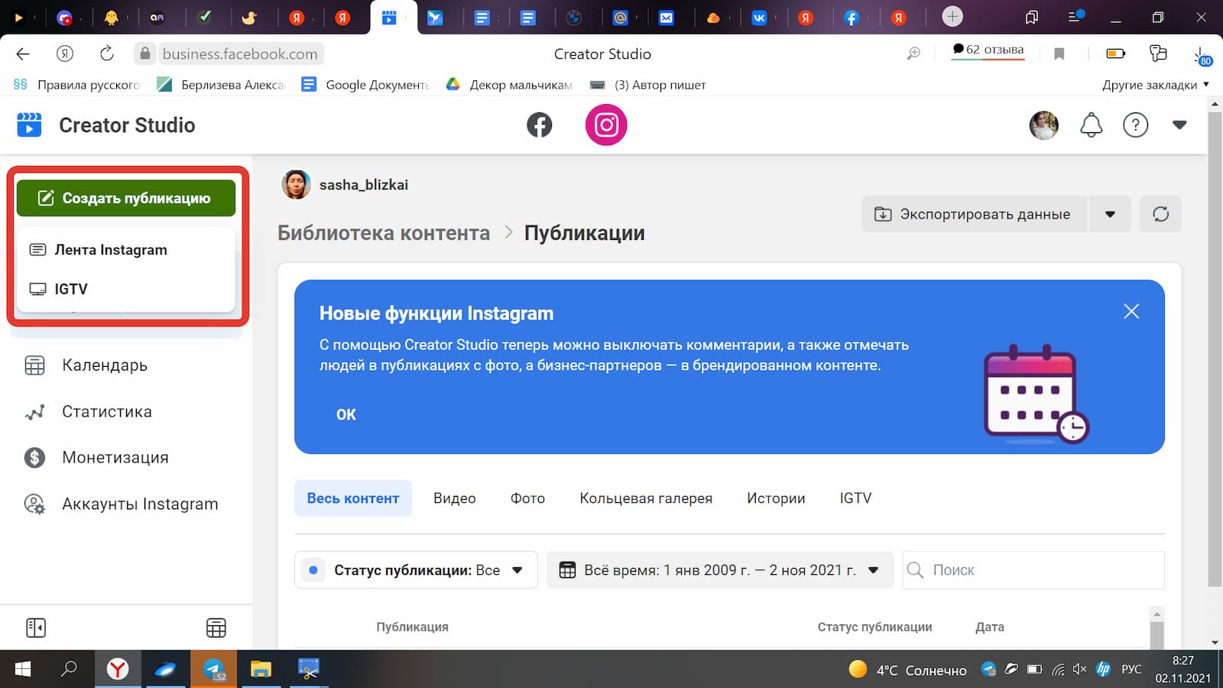Switch to the Видео tab

coord(454,498)
